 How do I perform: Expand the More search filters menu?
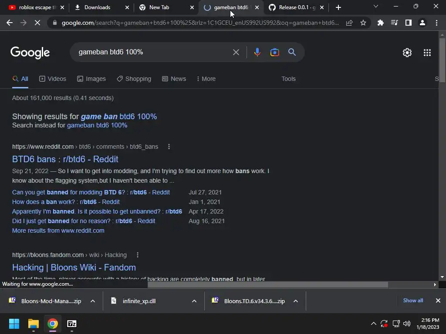(x=206, y=79)
